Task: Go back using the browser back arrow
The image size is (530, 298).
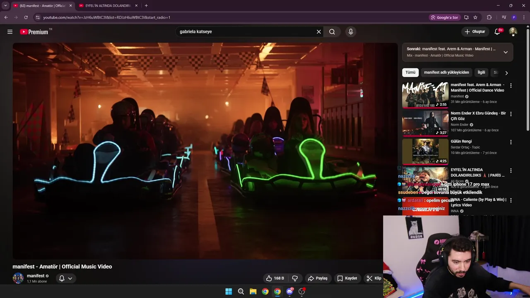Action: point(6,17)
